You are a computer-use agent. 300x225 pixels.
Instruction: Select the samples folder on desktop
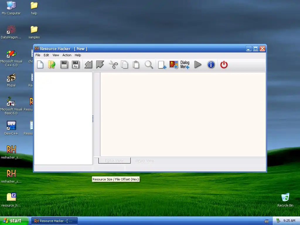click(x=34, y=32)
